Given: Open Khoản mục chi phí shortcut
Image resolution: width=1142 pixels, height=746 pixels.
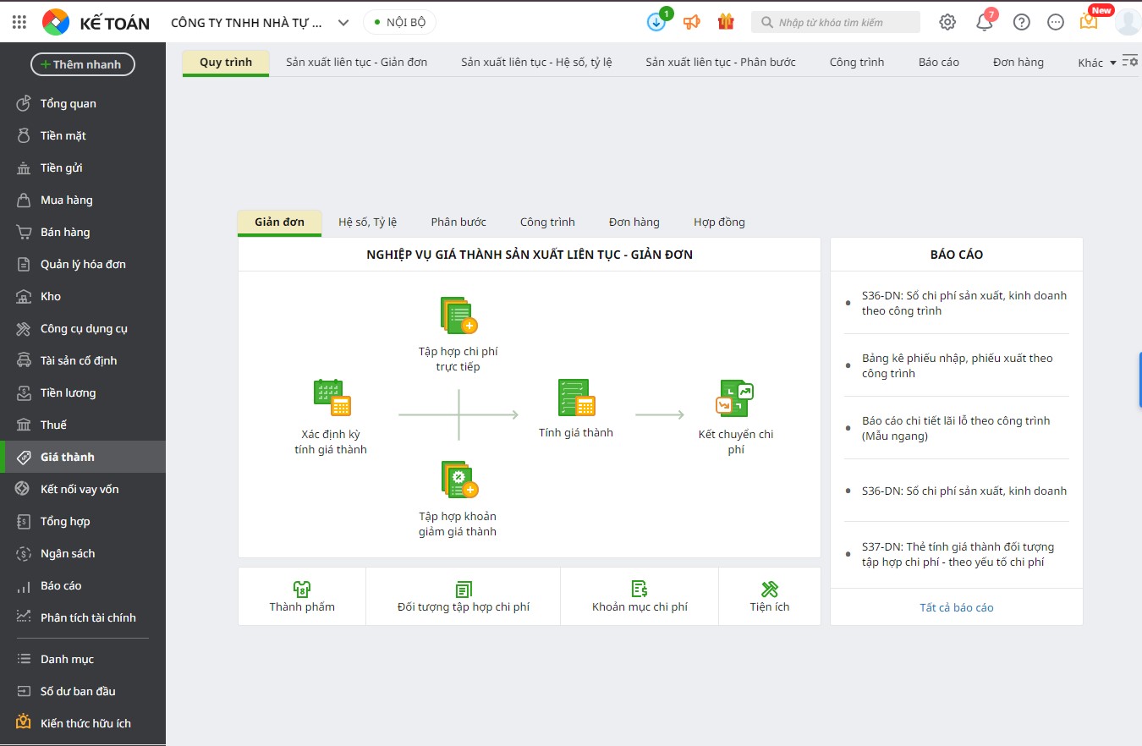Looking at the screenshot, I should click(640, 596).
